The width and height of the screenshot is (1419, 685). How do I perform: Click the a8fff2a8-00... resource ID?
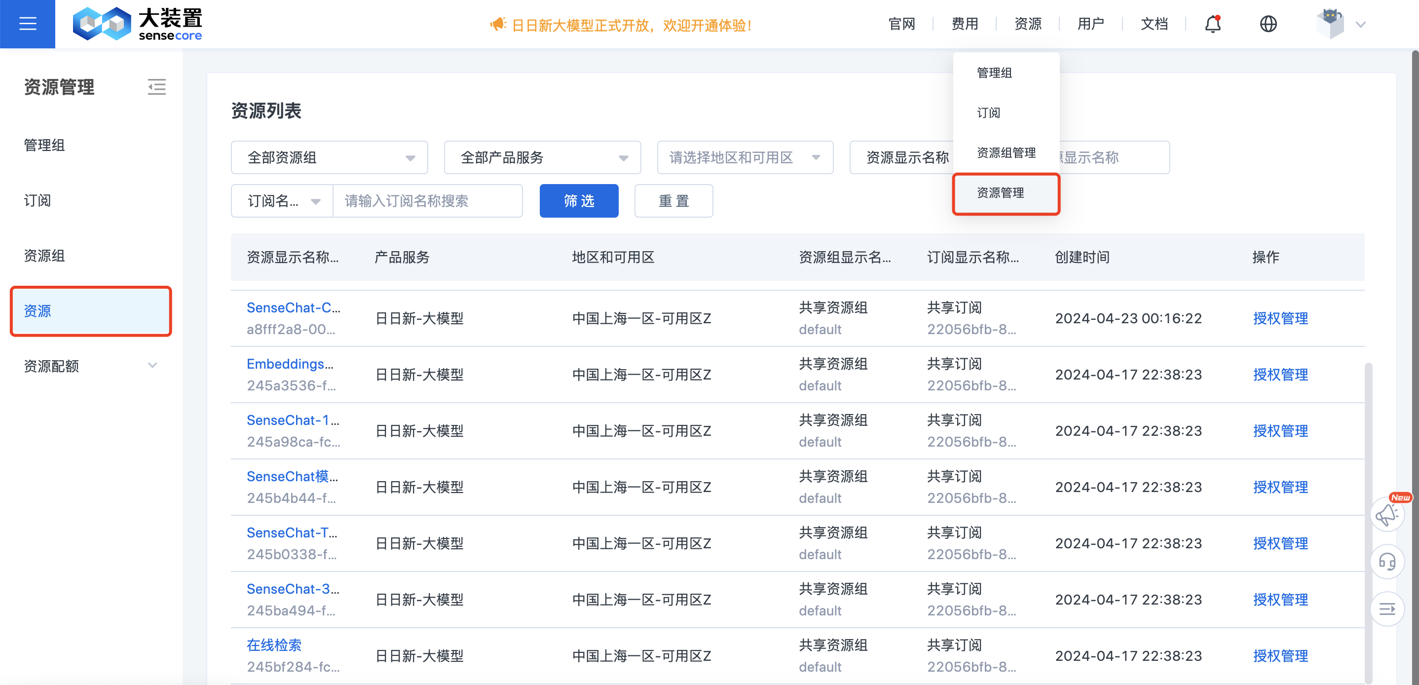click(x=291, y=330)
